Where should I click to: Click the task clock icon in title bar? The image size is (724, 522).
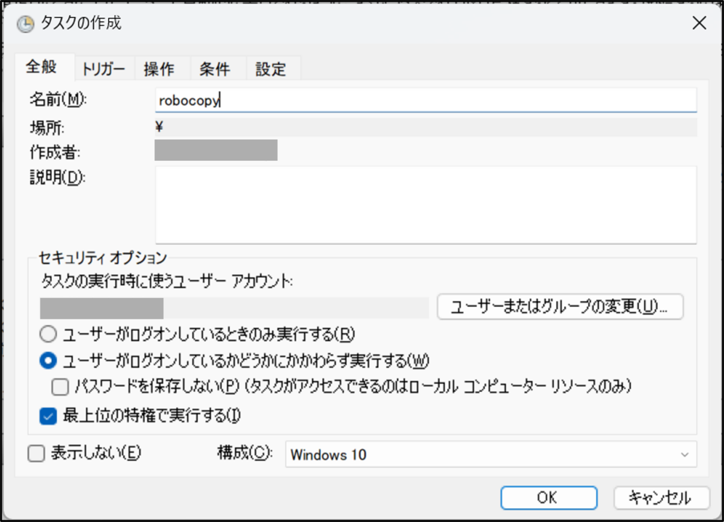26,24
